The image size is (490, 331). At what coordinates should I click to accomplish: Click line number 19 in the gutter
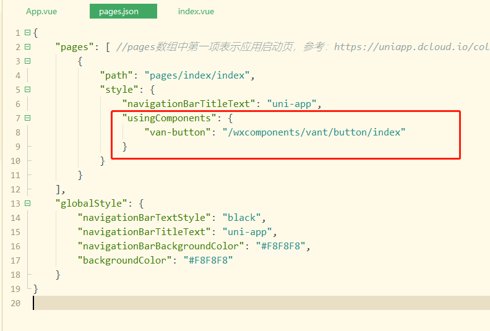tap(15, 289)
